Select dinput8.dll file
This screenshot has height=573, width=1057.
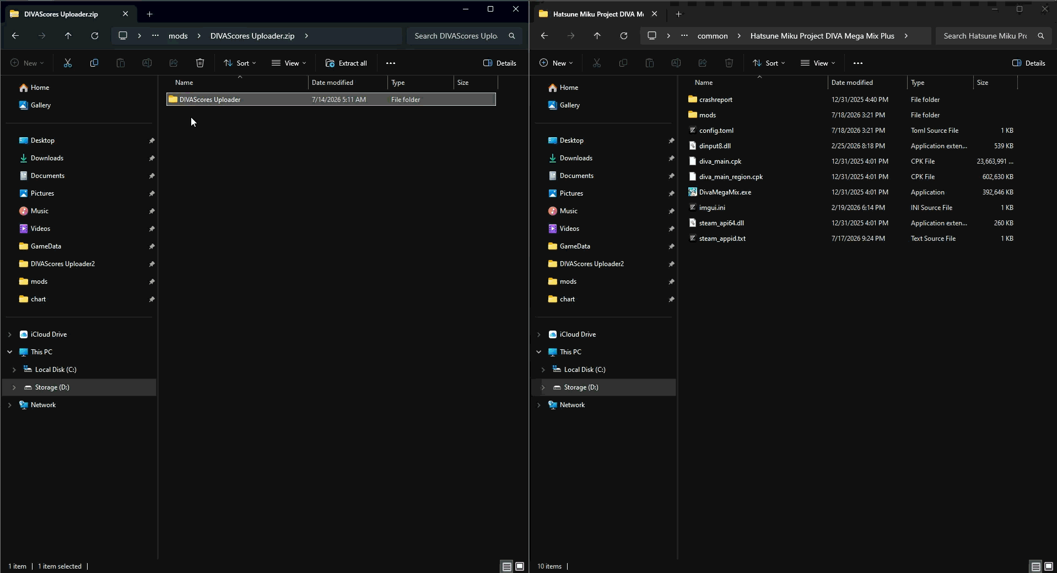[851, 146]
